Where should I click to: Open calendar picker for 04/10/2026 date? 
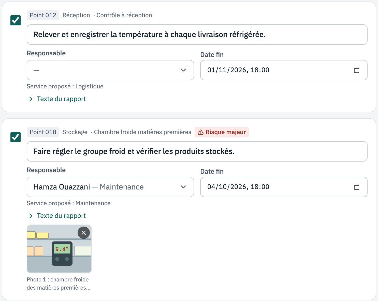pos(357,187)
